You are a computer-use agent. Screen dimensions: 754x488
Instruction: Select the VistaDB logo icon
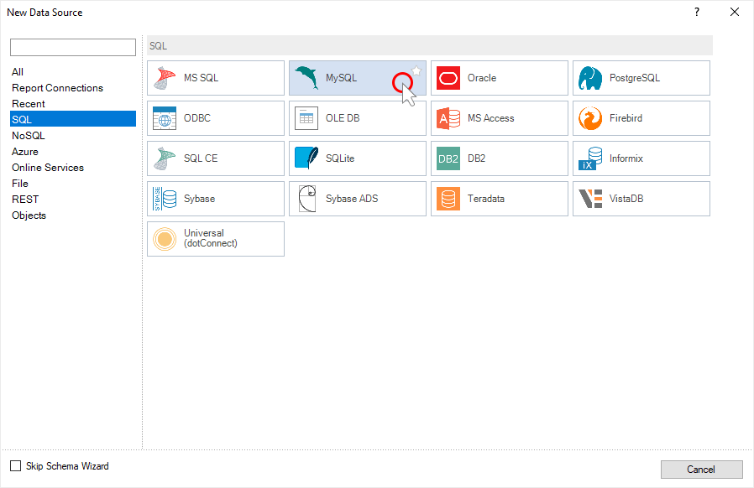pyautogui.click(x=590, y=199)
